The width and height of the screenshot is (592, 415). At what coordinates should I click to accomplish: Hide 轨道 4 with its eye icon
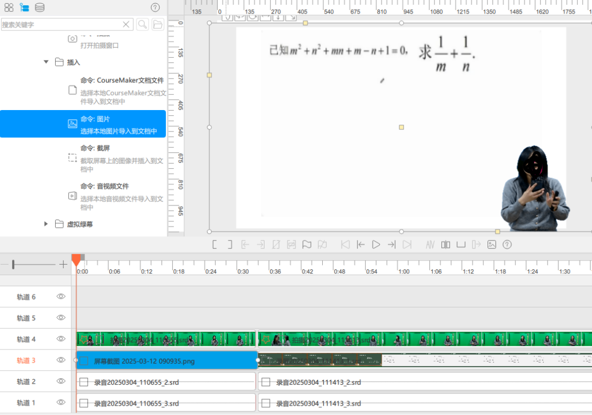(61, 339)
